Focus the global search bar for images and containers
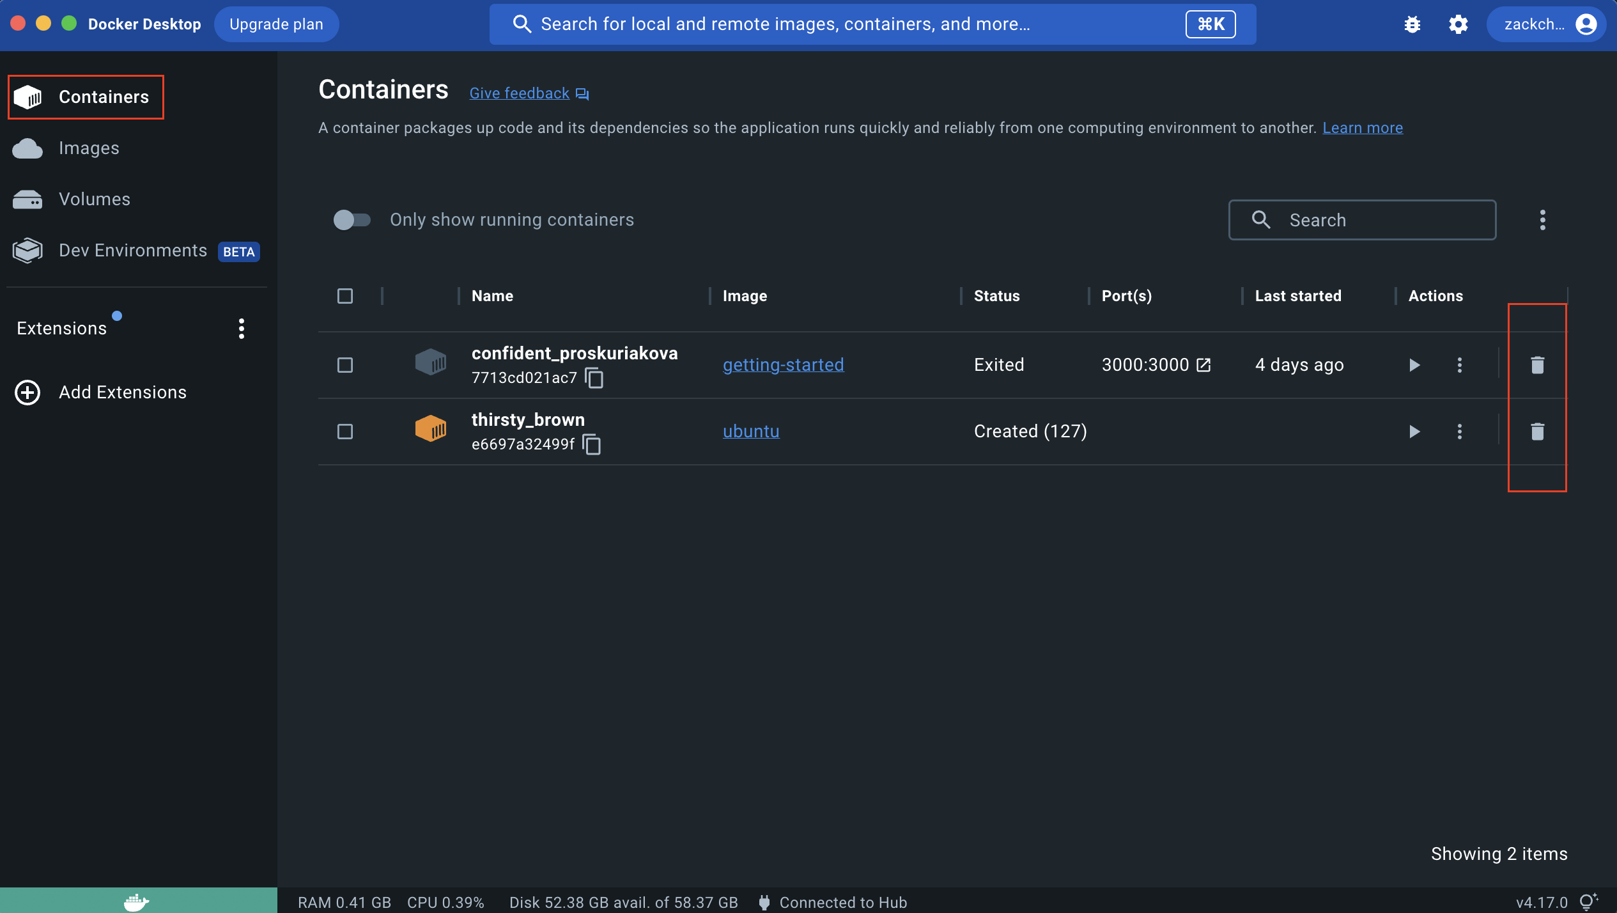Viewport: 1617px width, 913px height. click(872, 24)
